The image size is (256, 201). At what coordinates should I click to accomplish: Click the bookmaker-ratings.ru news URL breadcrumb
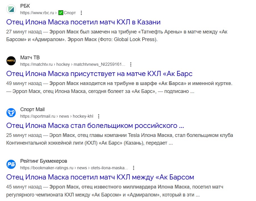click(x=74, y=168)
